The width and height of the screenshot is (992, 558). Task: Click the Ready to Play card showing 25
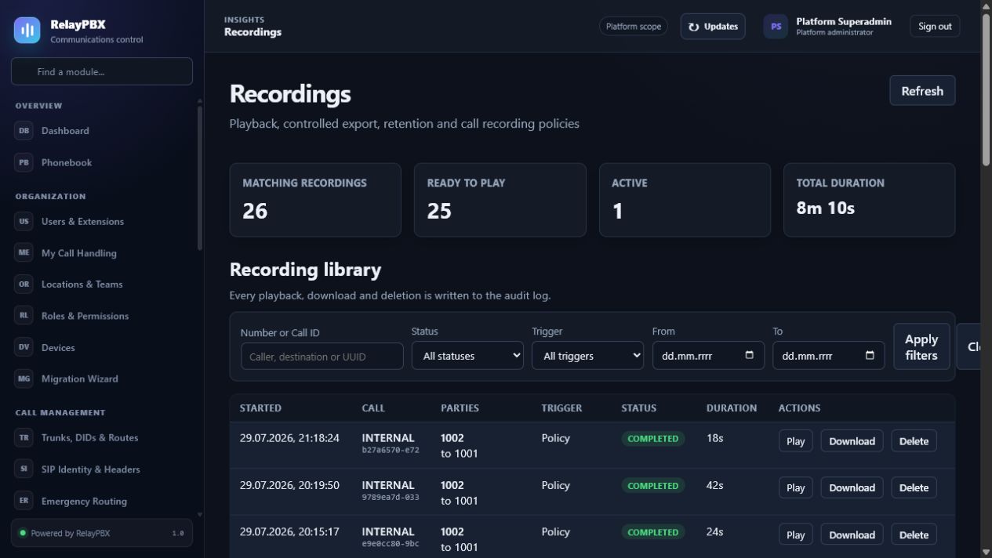(500, 200)
